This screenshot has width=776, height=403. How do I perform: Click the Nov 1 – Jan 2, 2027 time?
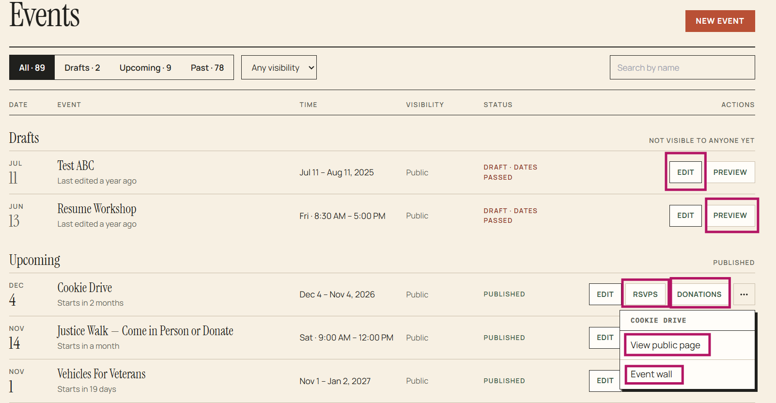point(335,381)
